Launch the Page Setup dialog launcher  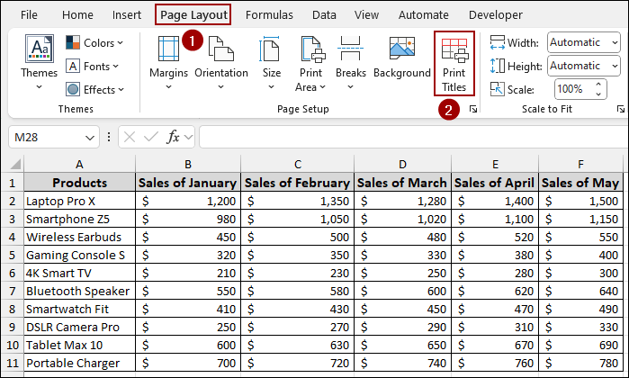473,109
